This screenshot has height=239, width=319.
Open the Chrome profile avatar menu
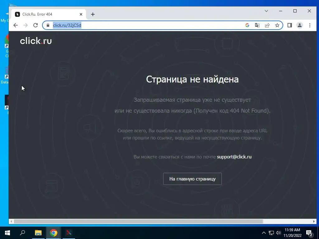pyautogui.click(x=300, y=25)
